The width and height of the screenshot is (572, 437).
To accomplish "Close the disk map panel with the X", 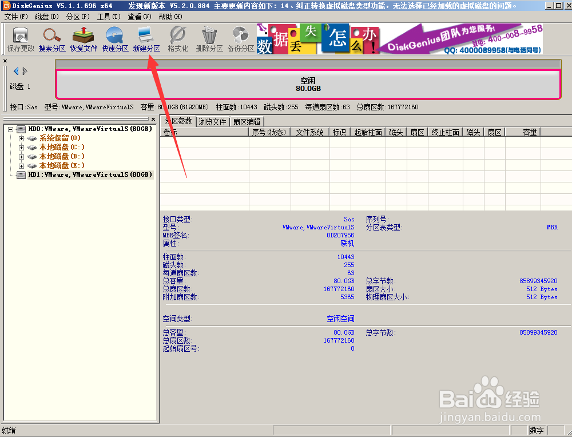I will [x=5, y=61].
